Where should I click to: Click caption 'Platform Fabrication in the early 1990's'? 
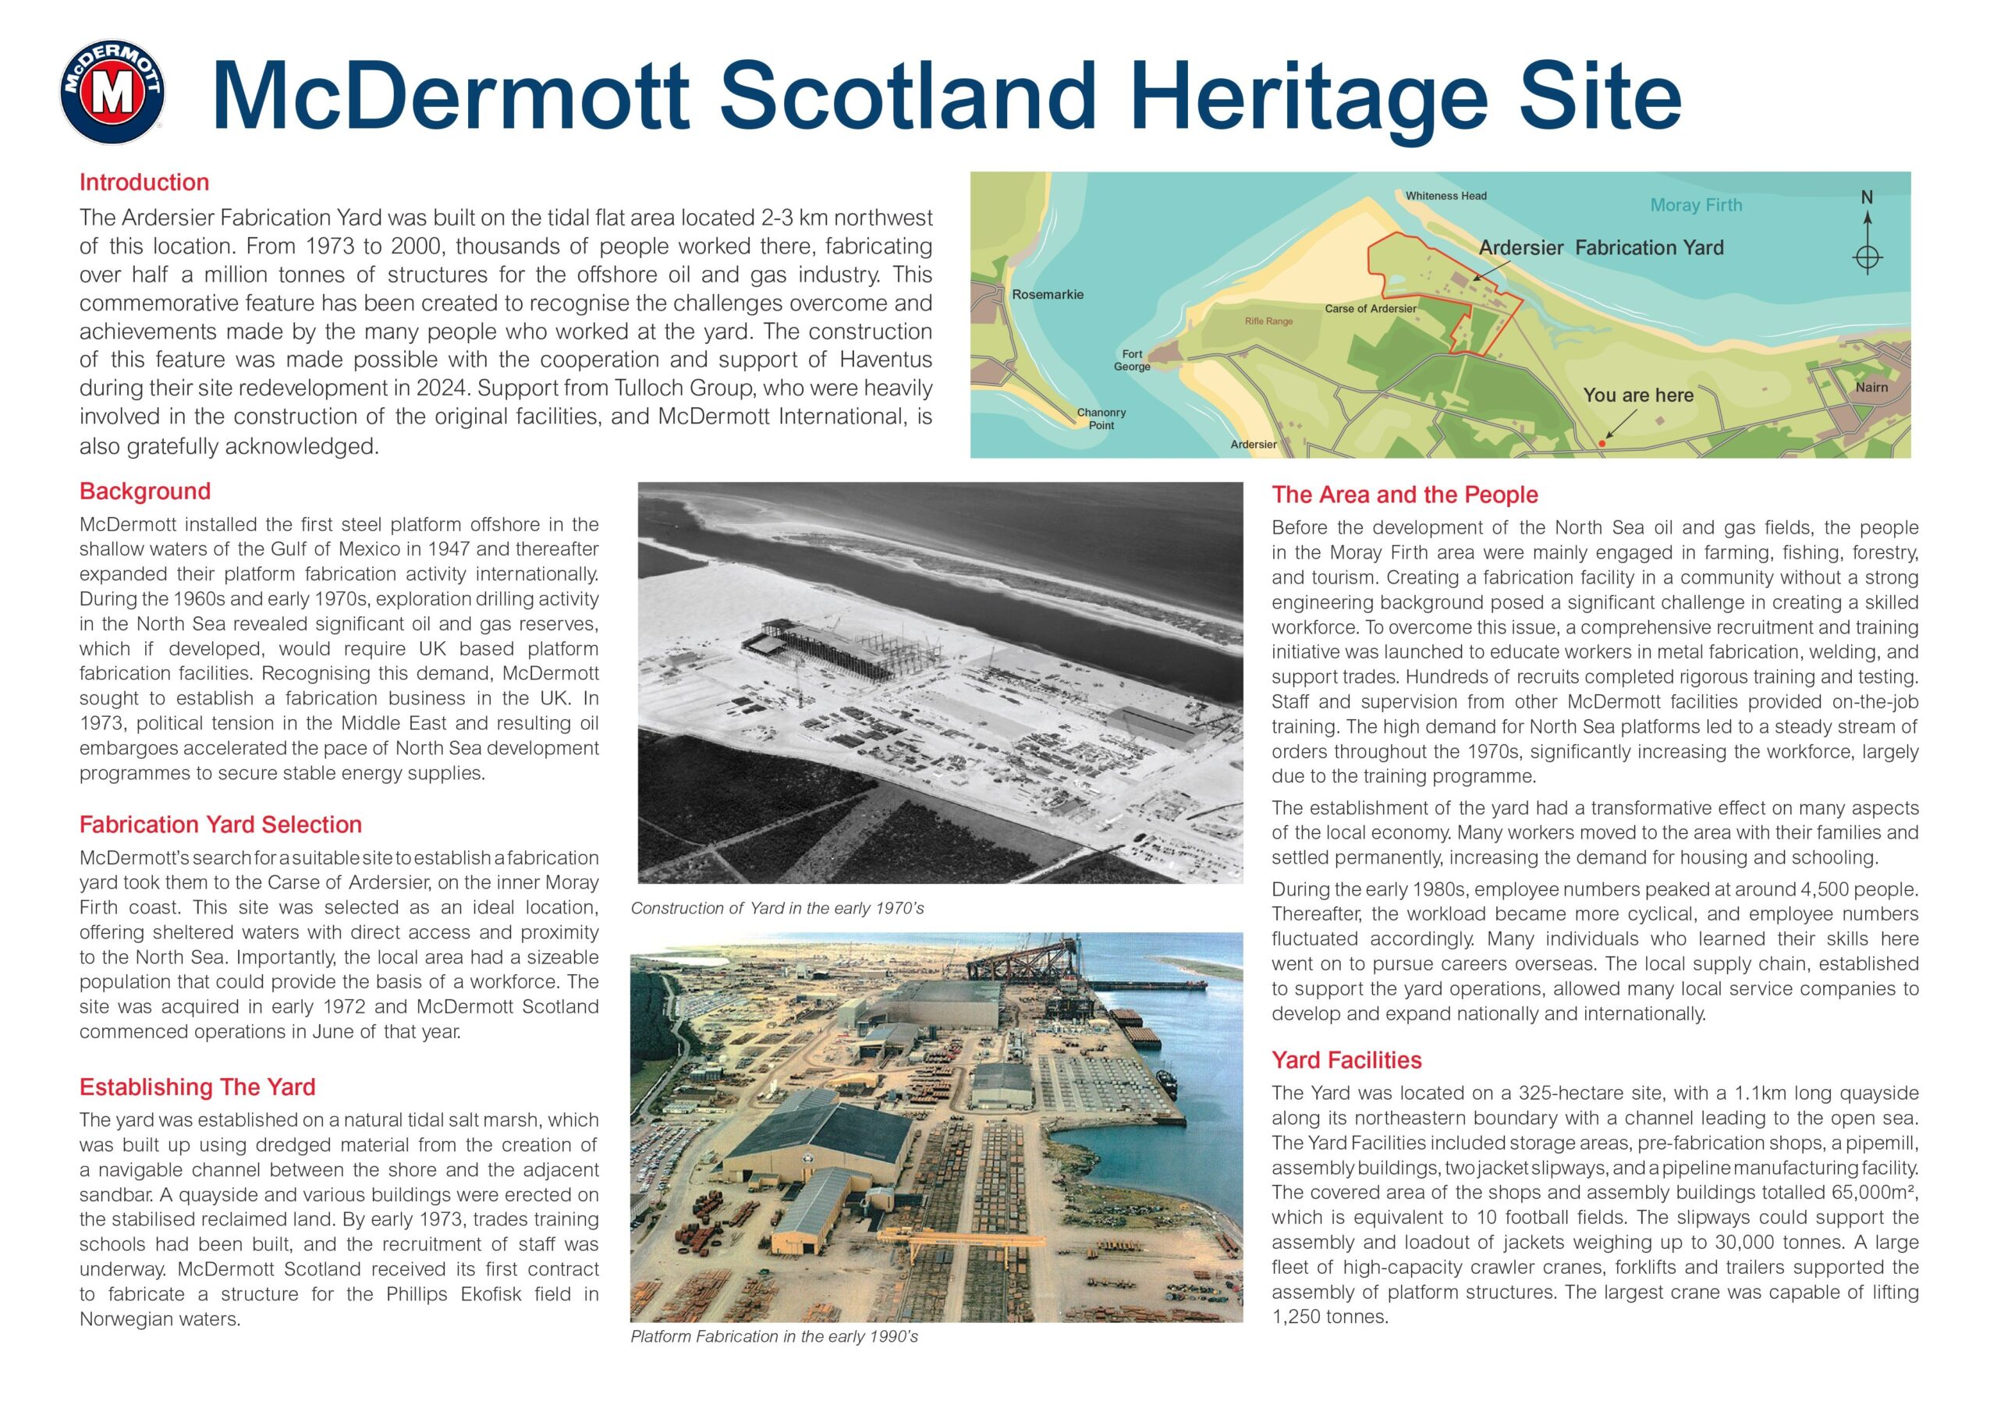click(x=774, y=1337)
